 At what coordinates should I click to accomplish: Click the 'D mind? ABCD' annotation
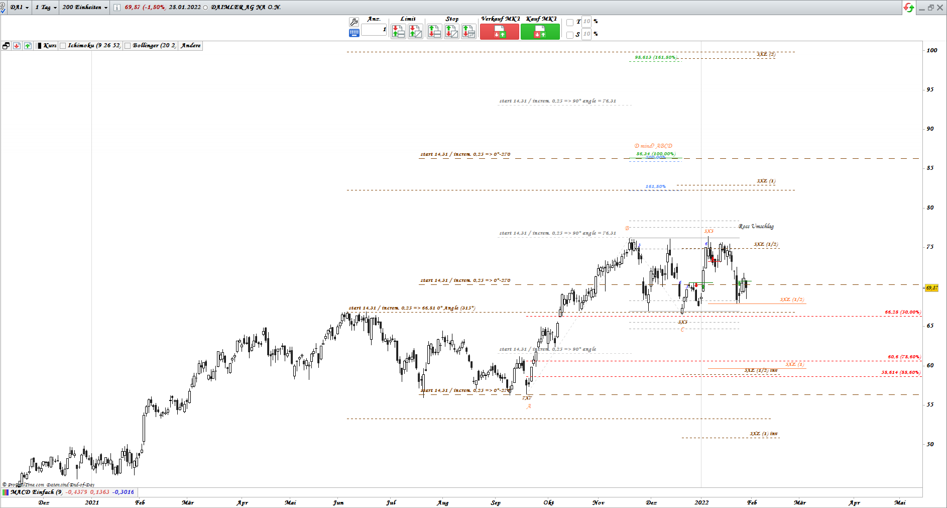[653, 146]
